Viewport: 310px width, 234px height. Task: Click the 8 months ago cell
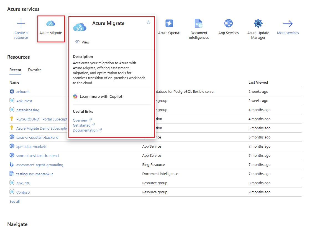(260, 183)
